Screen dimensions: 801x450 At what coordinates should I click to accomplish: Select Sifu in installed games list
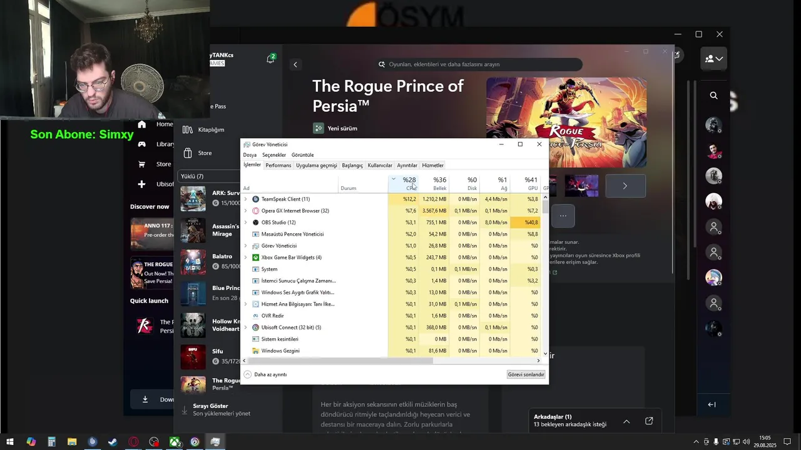(x=208, y=356)
